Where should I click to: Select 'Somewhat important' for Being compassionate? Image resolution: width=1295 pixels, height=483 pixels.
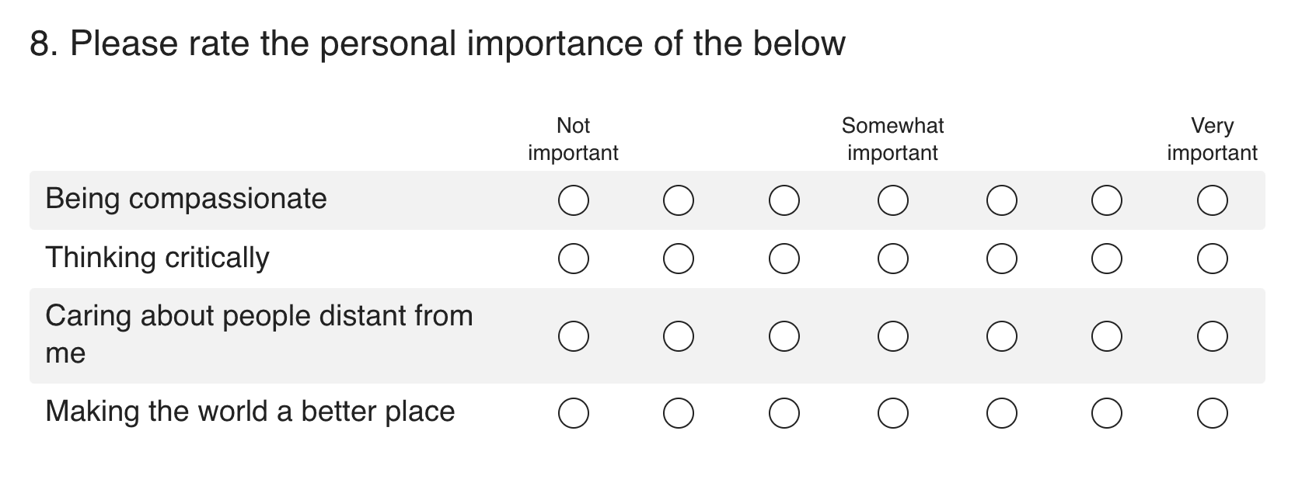click(893, 200)
